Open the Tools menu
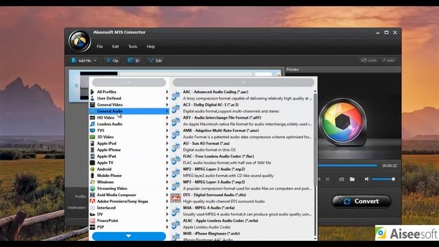 [132, 47]
